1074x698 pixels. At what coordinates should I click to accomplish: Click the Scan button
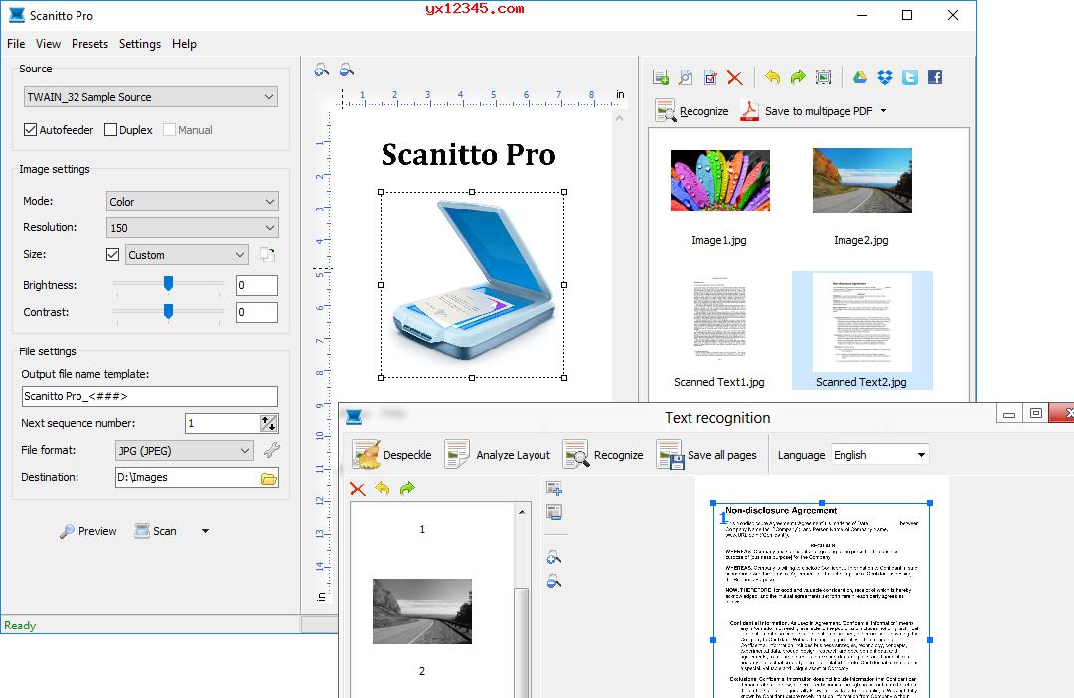(x=155, y=531)
